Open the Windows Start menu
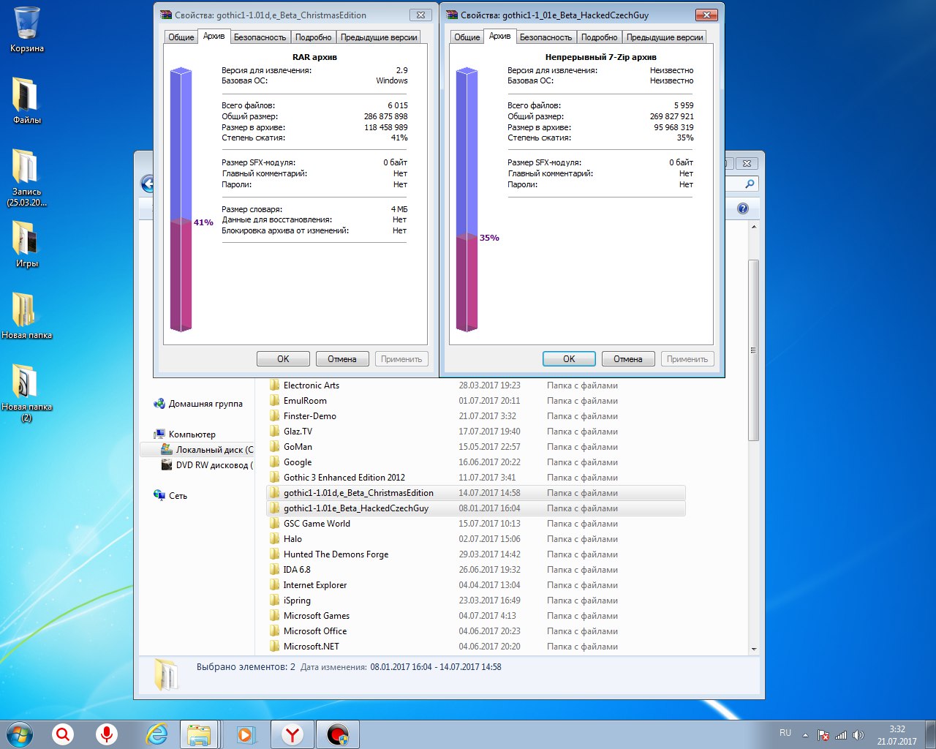Viewport: 936px width, 749px height. point(19,734)
